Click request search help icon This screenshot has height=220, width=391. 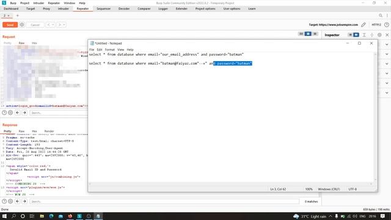[4, 112]
